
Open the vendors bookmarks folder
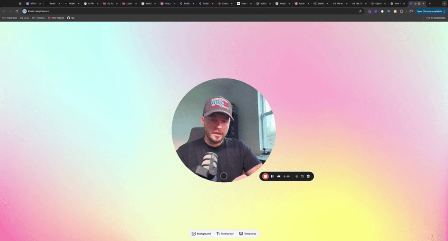point(38,18)
